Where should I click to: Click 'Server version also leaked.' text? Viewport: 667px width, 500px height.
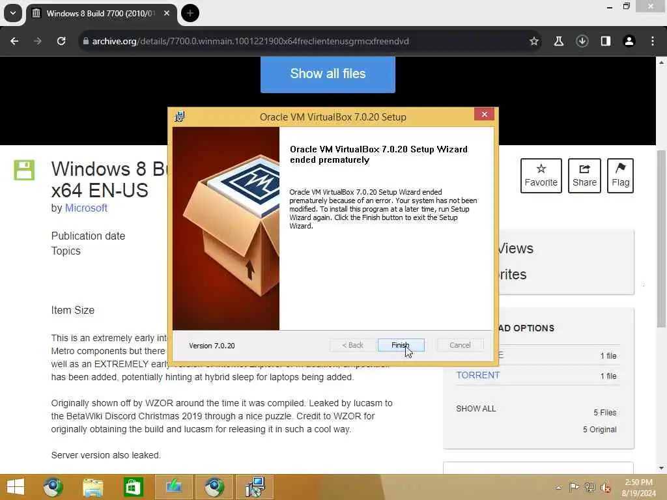tap(106, 455)
